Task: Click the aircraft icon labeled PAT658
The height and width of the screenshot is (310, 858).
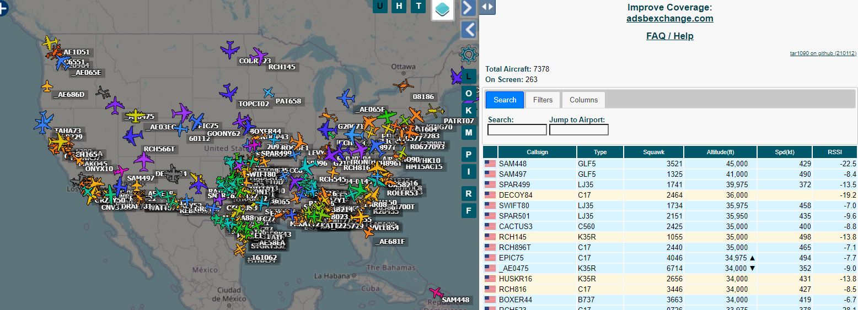Action: [x=269, y=93]
